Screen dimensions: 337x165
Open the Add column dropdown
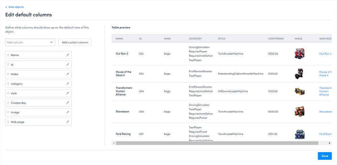click(x=30, y=42)
